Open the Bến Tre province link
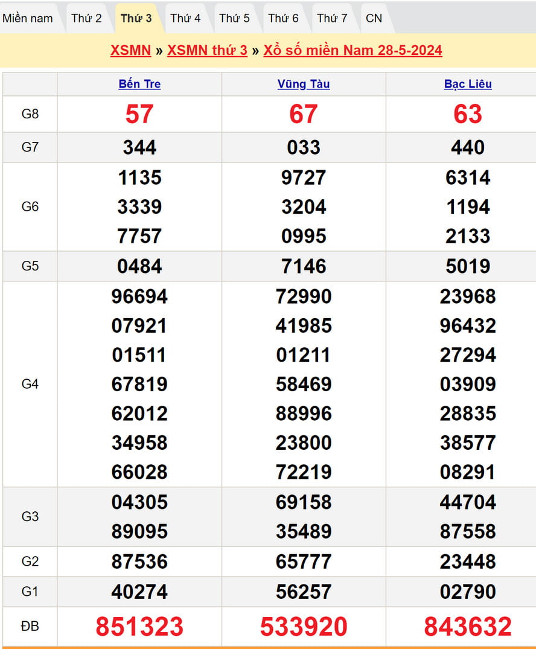Screen dimensions: 536x649 coord(139,84)
